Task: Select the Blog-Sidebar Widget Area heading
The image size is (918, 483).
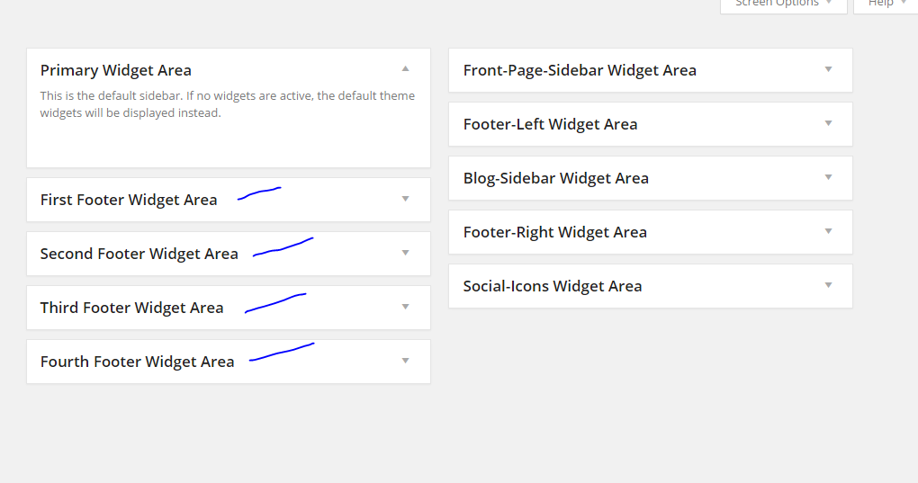Action: (x=555, y=178)
